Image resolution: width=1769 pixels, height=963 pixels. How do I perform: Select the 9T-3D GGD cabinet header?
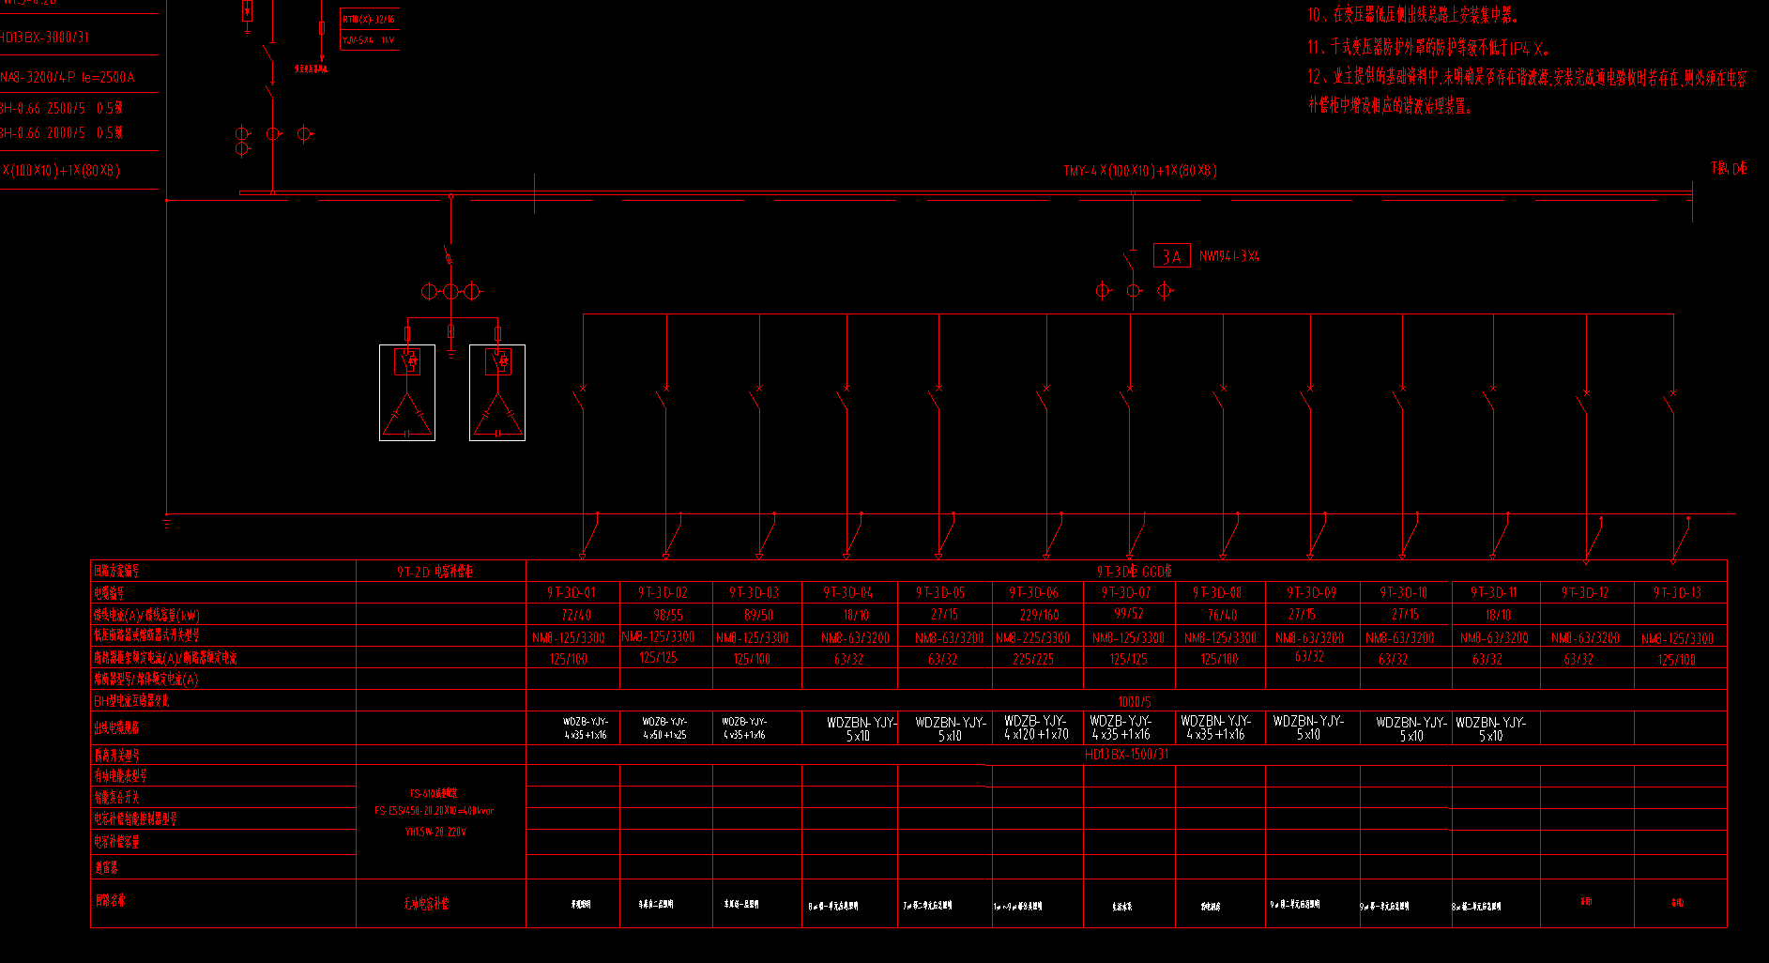tap(1134, 572)
